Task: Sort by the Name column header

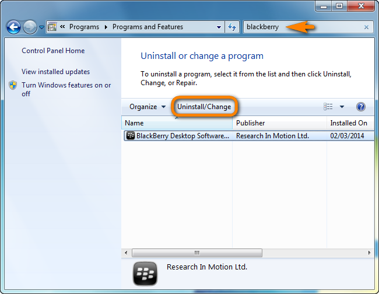Action: coord(177,123)
